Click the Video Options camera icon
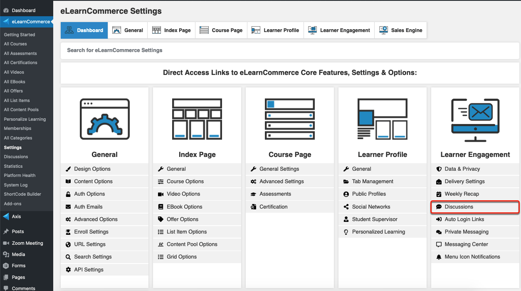Screen dimensions: 521x291 click(161, 194)
